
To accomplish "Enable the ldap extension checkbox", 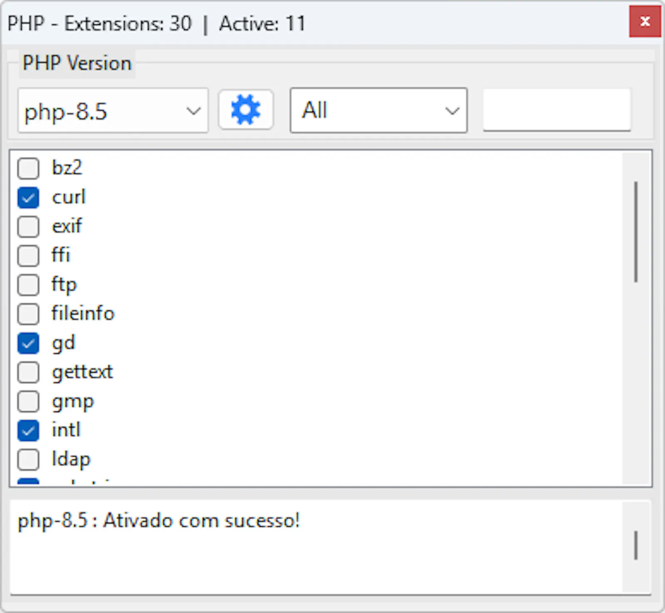I will pos(28,460).
